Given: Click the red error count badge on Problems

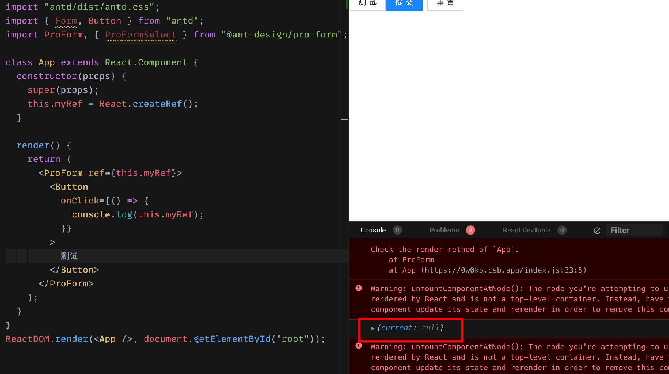Looking at the screenshot, I should pyautogui.click(x=470, y=230).
